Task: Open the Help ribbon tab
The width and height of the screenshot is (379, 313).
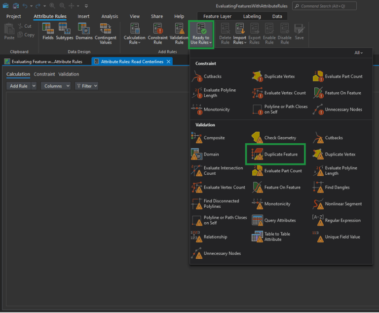Action: [179, 16]
